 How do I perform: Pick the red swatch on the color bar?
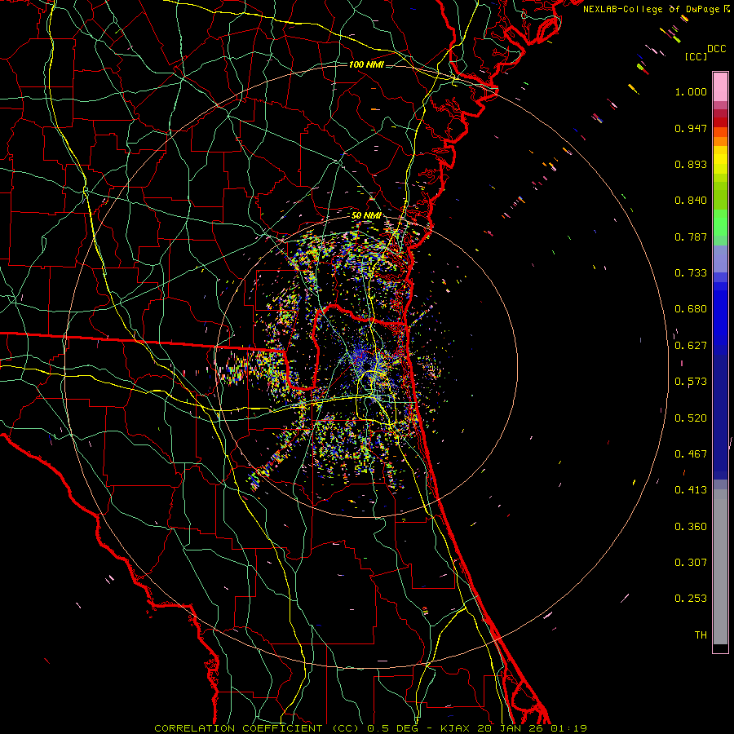click(720, 122)
